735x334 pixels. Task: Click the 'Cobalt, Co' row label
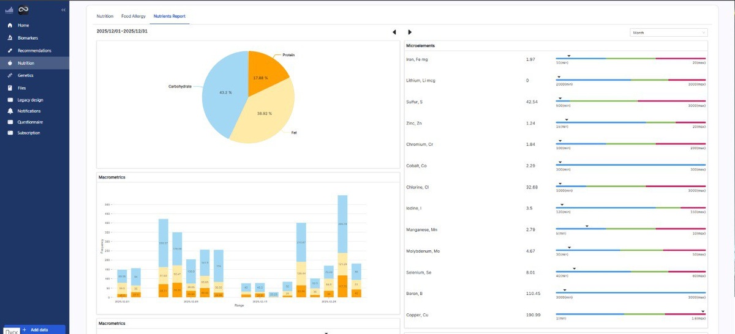point(417,166)
